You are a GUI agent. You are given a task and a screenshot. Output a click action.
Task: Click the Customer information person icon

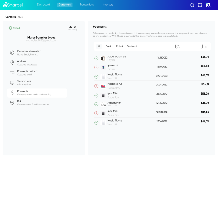12,53
